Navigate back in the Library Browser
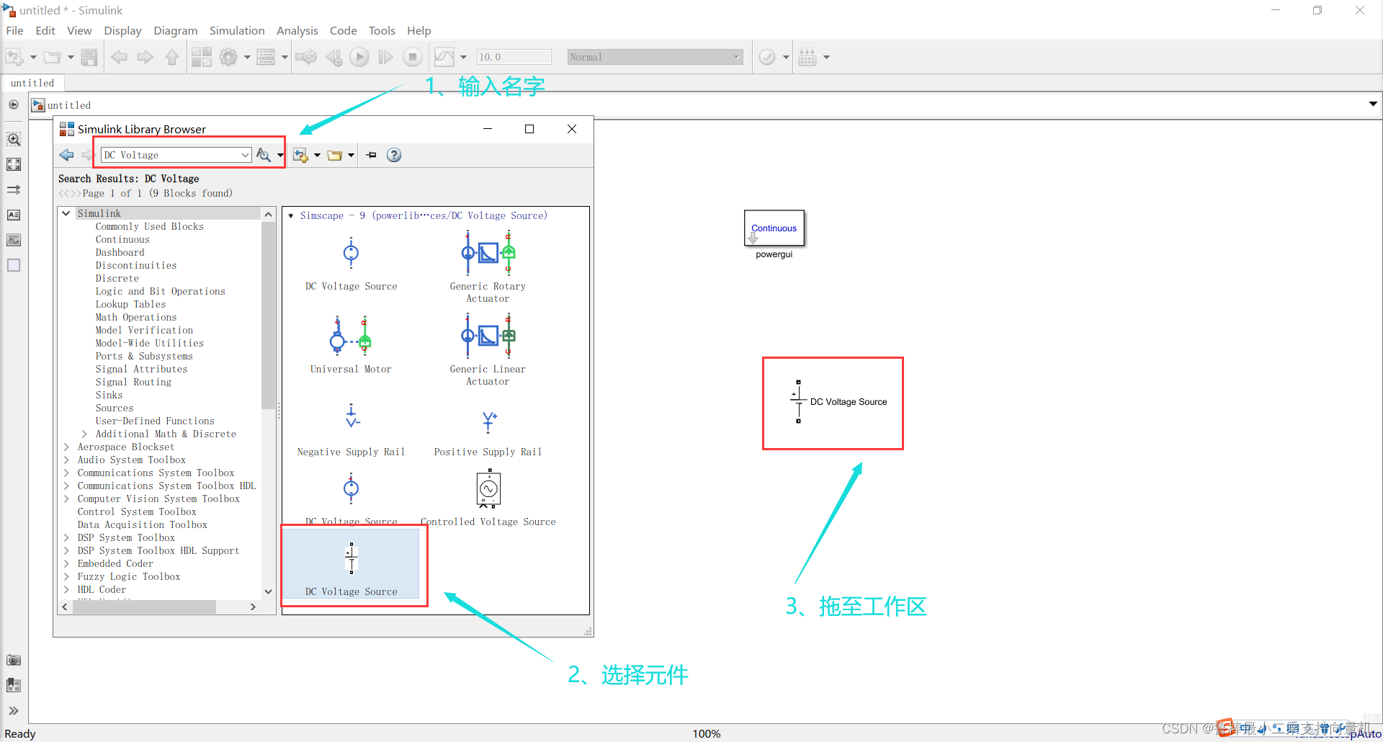1383x742 pixels. (x=67, y=154)
